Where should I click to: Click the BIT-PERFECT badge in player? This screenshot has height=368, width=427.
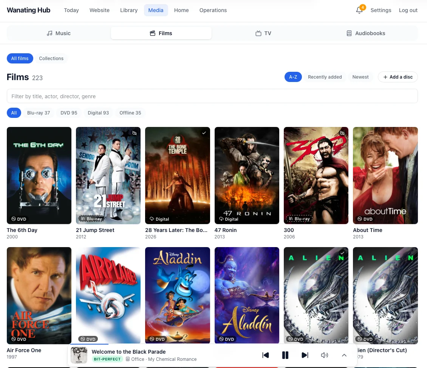[107, 359]
